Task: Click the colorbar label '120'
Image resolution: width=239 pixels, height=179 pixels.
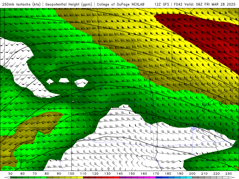Action: coord(95,174)
